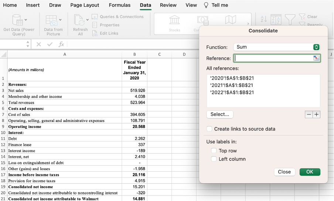The height and width of the screenshot is (201, 334).
Task: Click the minus button to remove reference
Action: (309, 114)
